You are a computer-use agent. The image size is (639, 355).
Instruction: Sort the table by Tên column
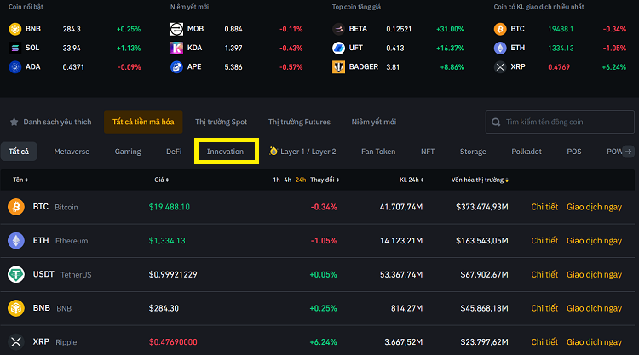coord(20,180)
